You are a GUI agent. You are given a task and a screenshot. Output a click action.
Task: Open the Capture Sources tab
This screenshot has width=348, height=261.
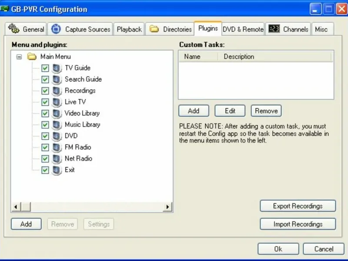80,29
